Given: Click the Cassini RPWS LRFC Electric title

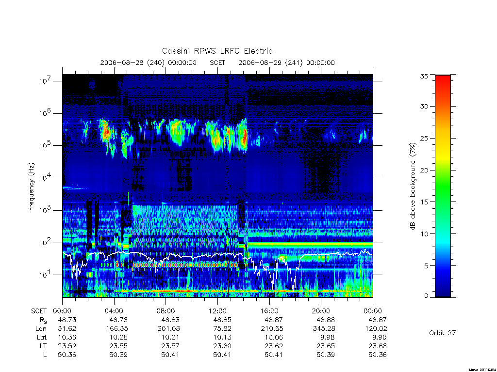Looking at the screenshot, I should click(217, 51).
